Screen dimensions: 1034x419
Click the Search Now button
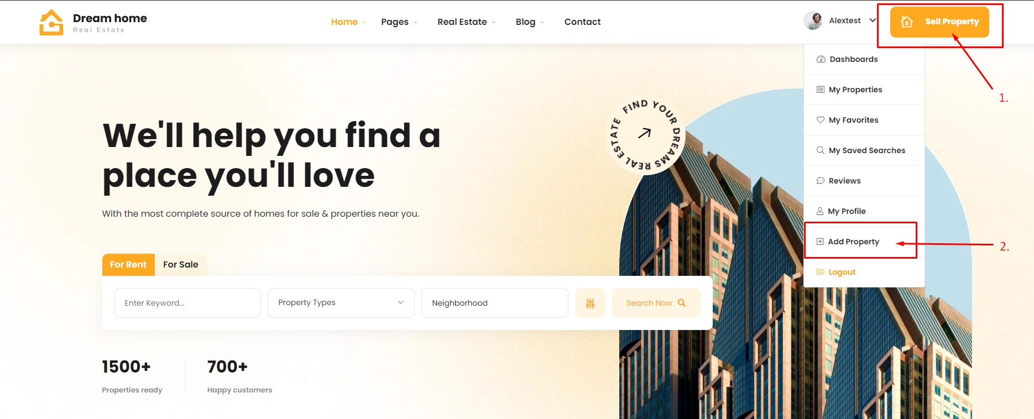point(656,303)
